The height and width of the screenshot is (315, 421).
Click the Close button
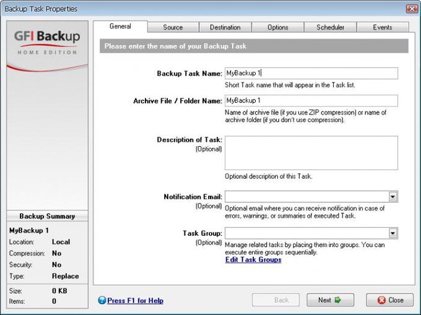coord(390,300)
